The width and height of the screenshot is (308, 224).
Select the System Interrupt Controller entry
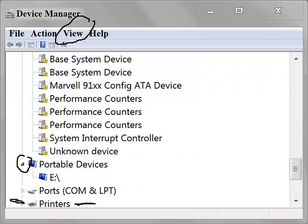tap(106, 138)
